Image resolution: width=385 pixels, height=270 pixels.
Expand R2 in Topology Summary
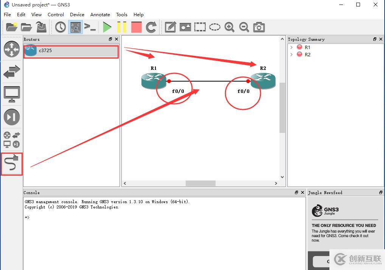(x=292, y=54)
